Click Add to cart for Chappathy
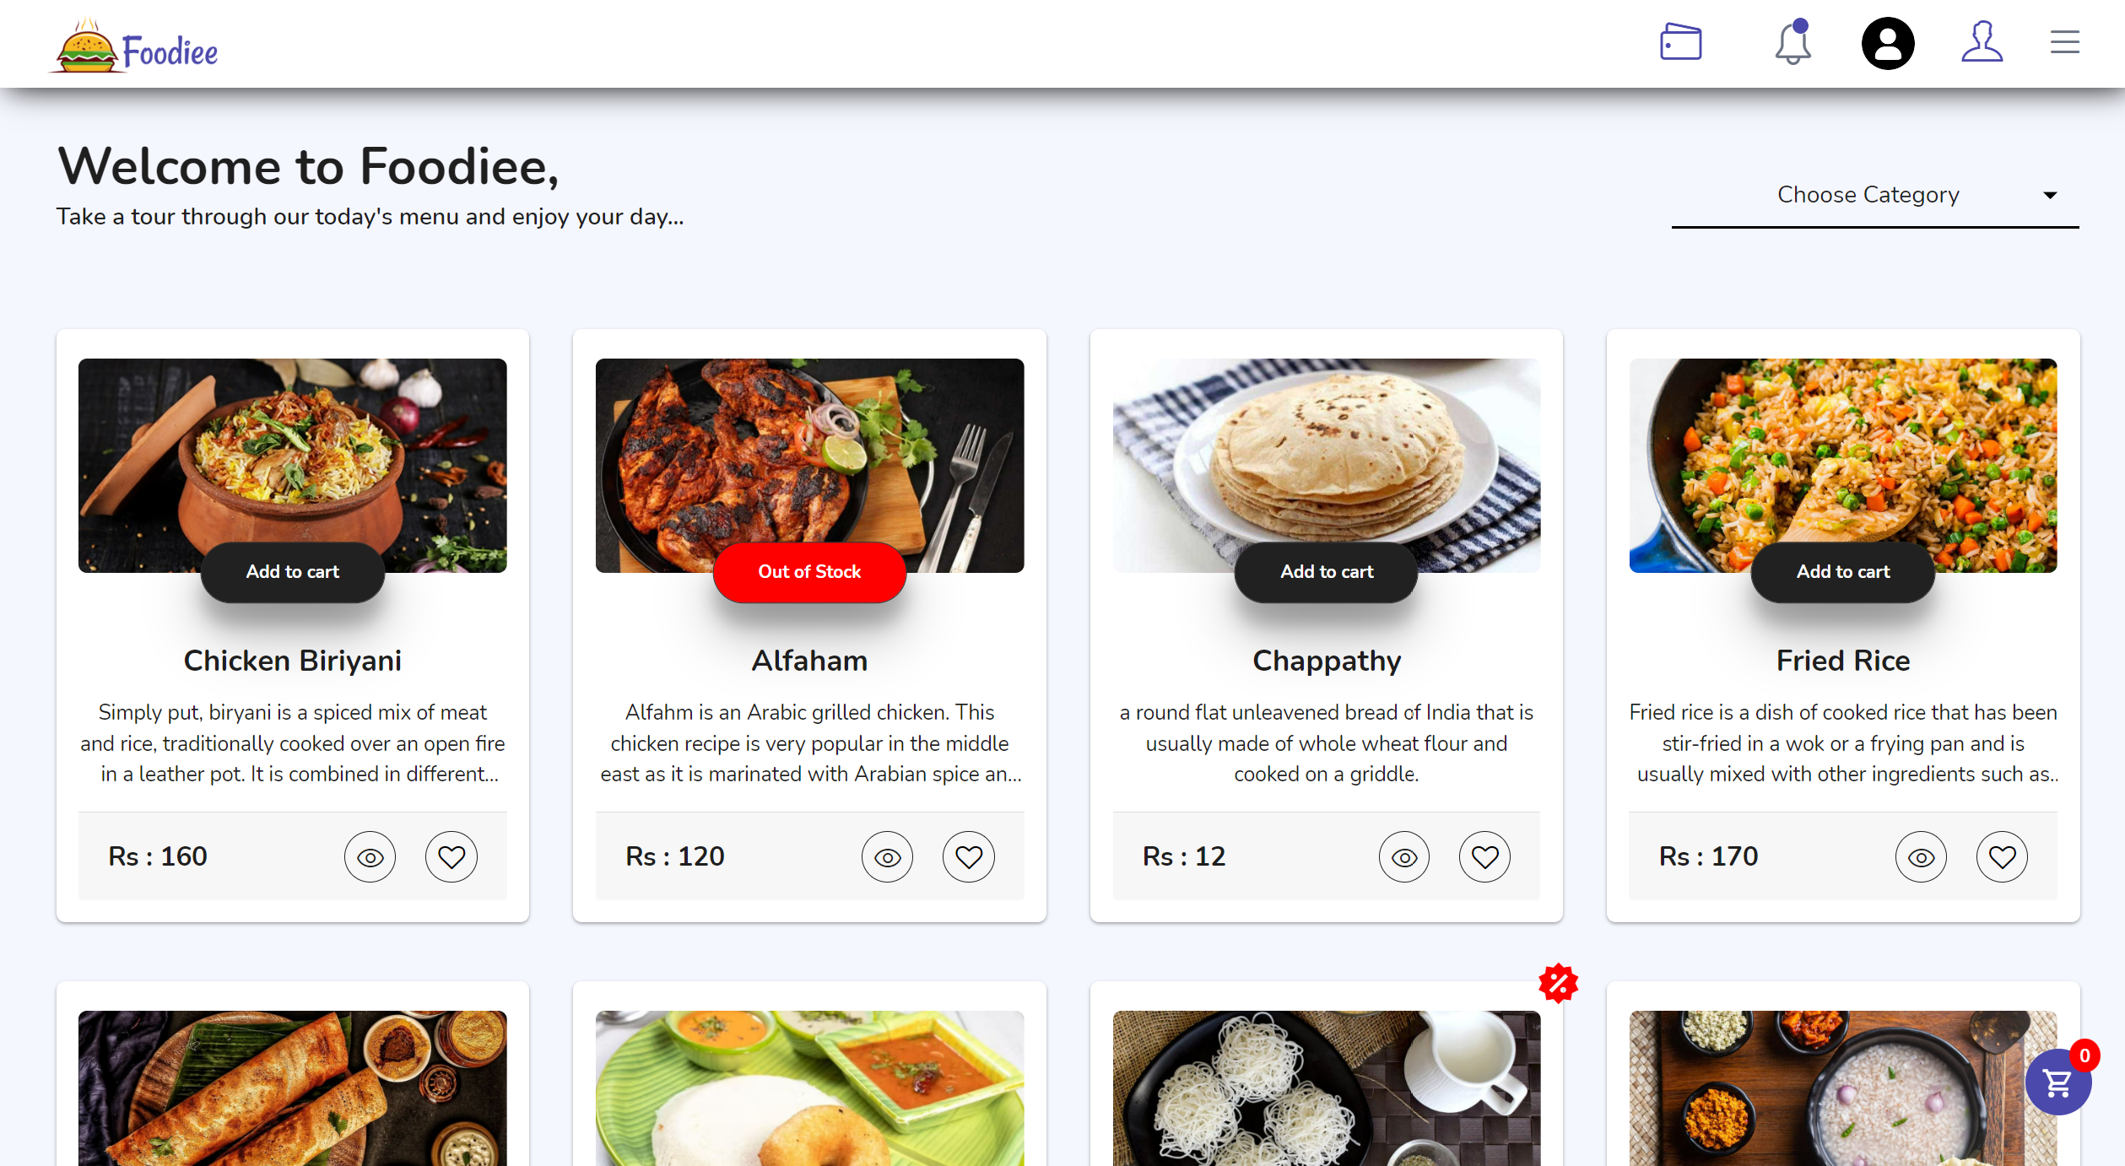2125x1166 pixels. coord(1325,571)
